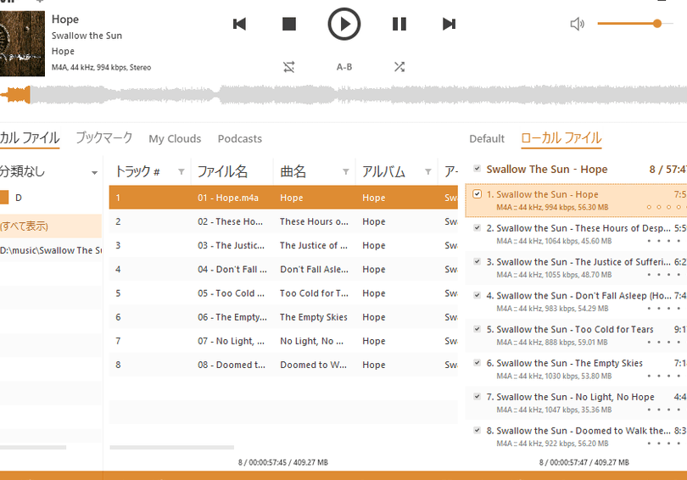The image size is (687, 480).
Task: Select the 02 - These Ho... file row
Action: [283, 221]
